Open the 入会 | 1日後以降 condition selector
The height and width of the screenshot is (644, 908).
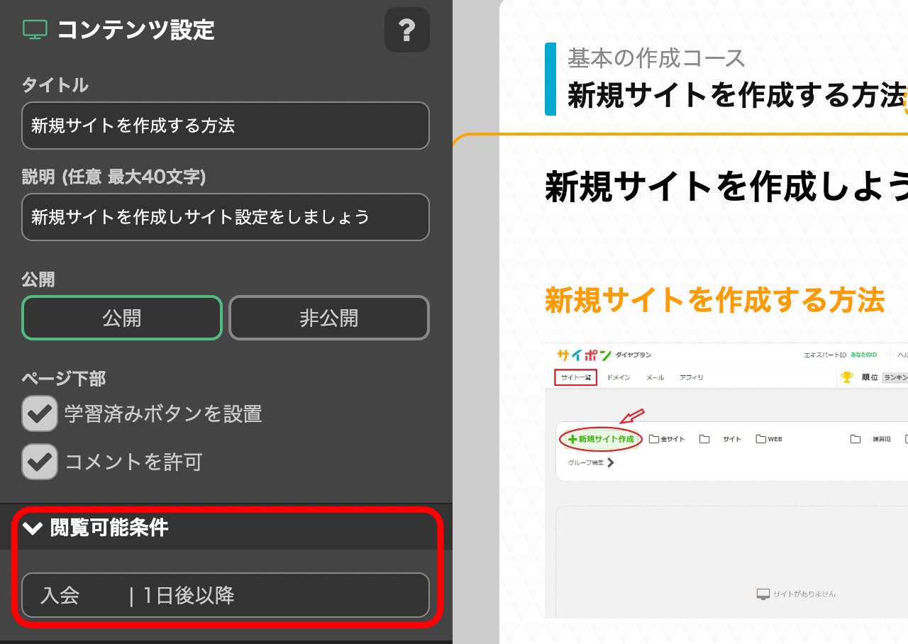tap(225, 595)
